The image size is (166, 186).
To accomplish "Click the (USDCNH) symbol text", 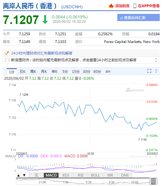I will [x=72, y=7].
